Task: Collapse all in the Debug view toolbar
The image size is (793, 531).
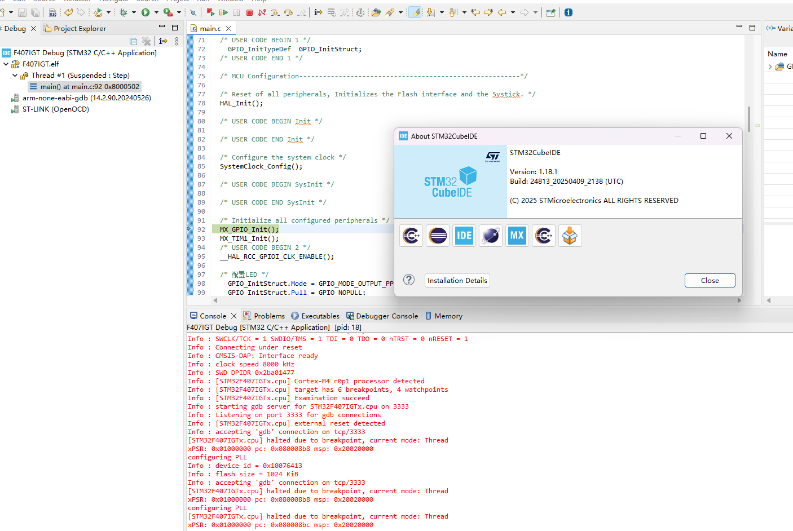Action: coord(133,41)
